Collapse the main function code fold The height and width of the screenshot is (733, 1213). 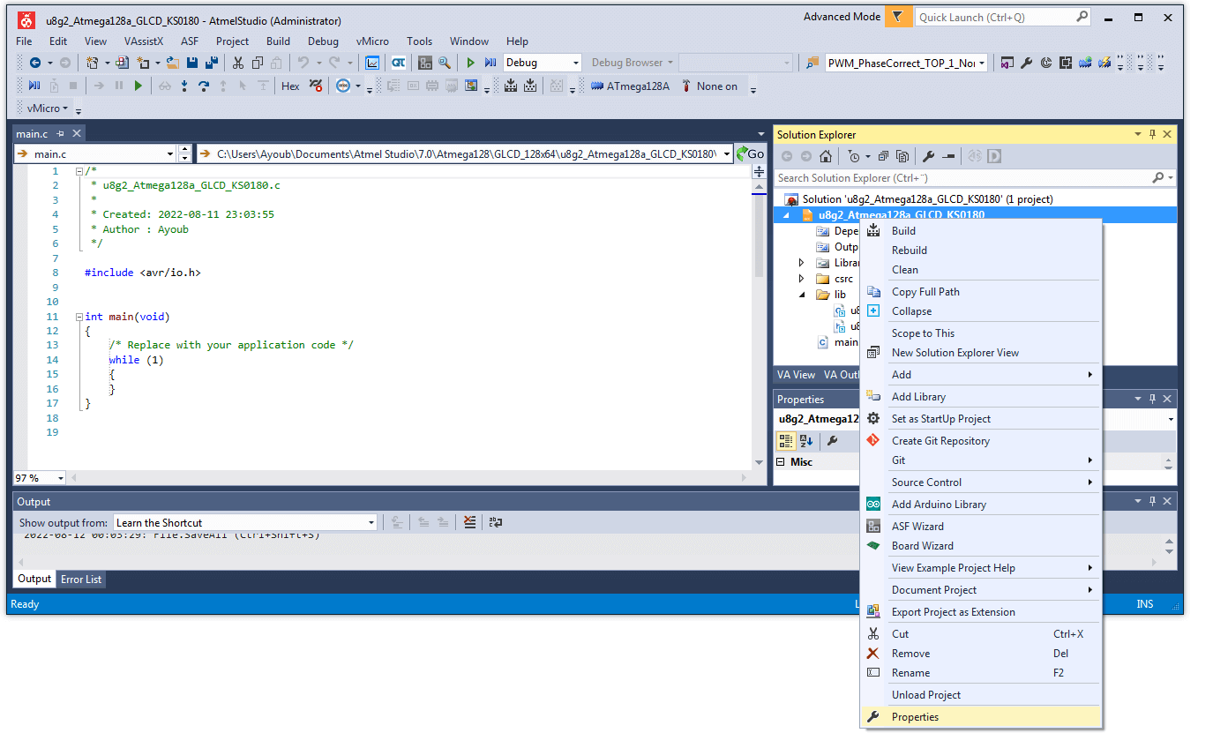79,317
